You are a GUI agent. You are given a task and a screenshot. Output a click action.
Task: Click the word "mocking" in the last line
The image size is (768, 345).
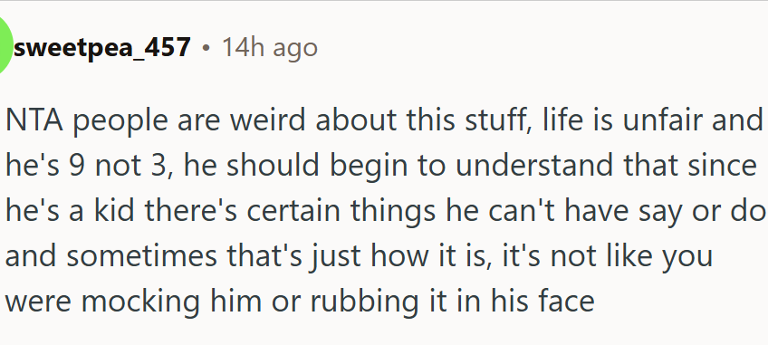[140, 302]
